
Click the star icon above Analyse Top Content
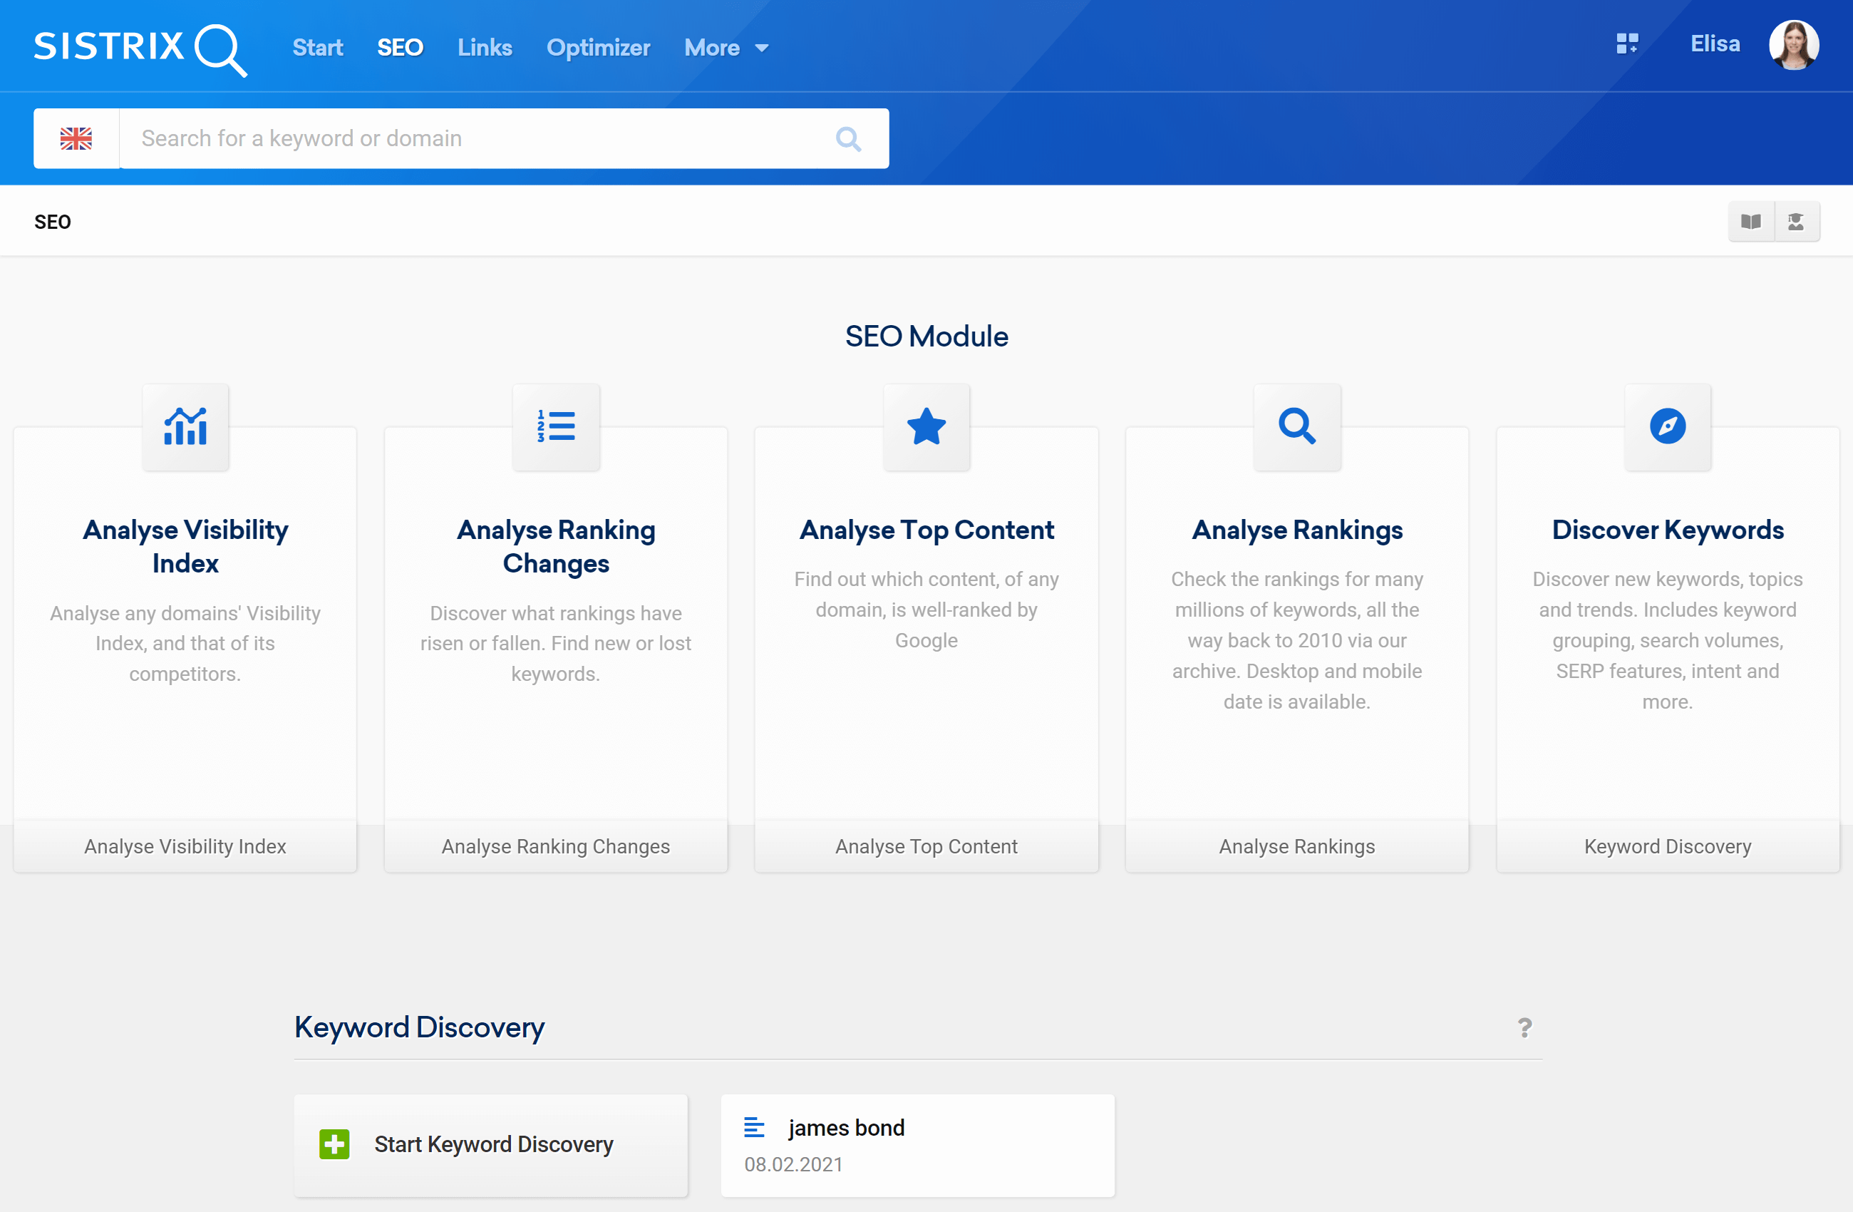click(x=926, y=426)
